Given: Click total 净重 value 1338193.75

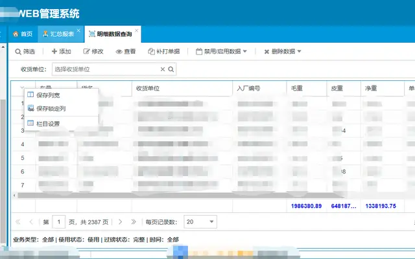Looking at the screenshot, I should (381, 206).
